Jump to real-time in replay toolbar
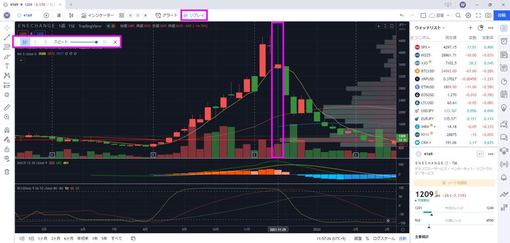Viewport: 510px width, 243px height. pyautogui.click(x=105, y=42)
